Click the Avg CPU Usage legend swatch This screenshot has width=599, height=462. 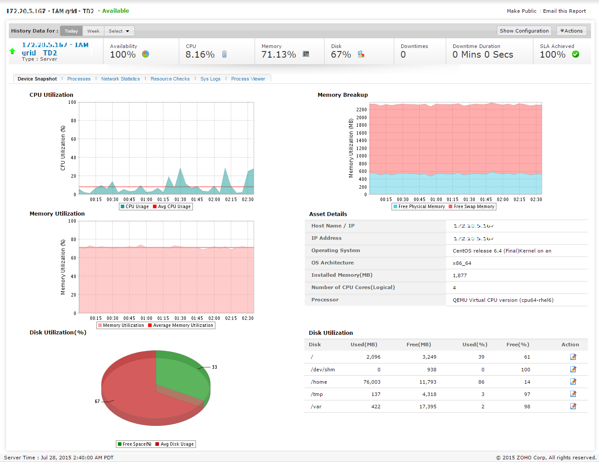pyautogui.click(x=155, y=206)
